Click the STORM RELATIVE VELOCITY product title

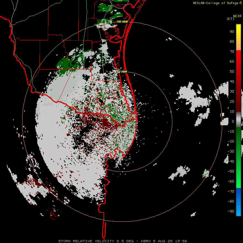(x=86, y=241)
